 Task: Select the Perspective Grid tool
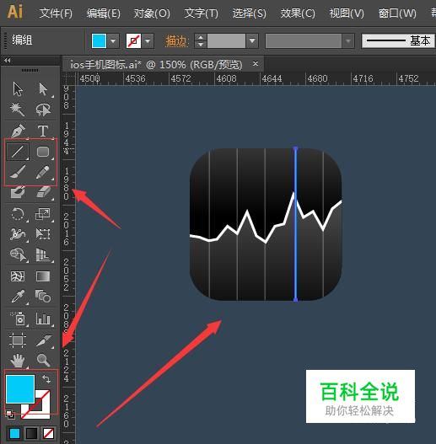coord(43,254)
